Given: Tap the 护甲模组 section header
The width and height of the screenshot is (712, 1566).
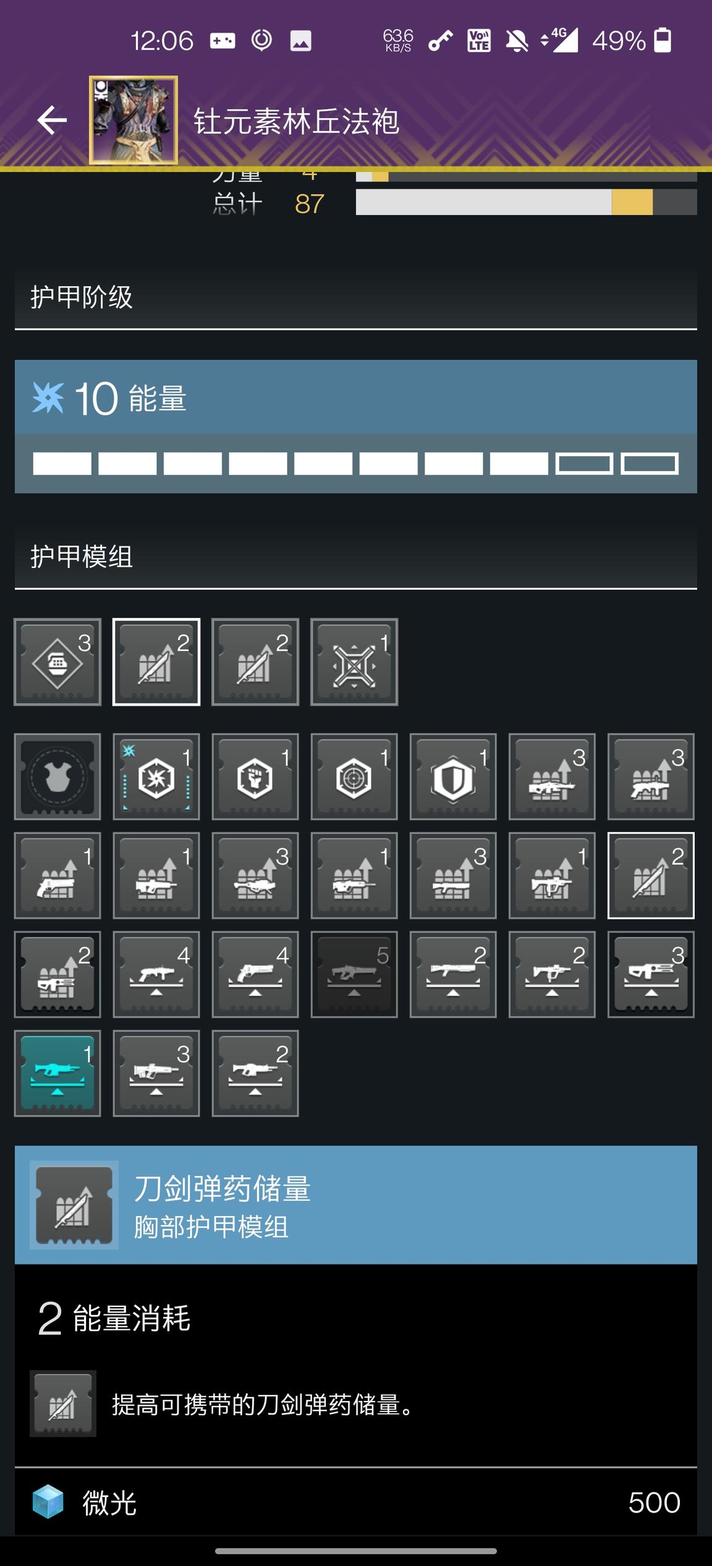Looking at the screenshot, I should click(356, 557).
